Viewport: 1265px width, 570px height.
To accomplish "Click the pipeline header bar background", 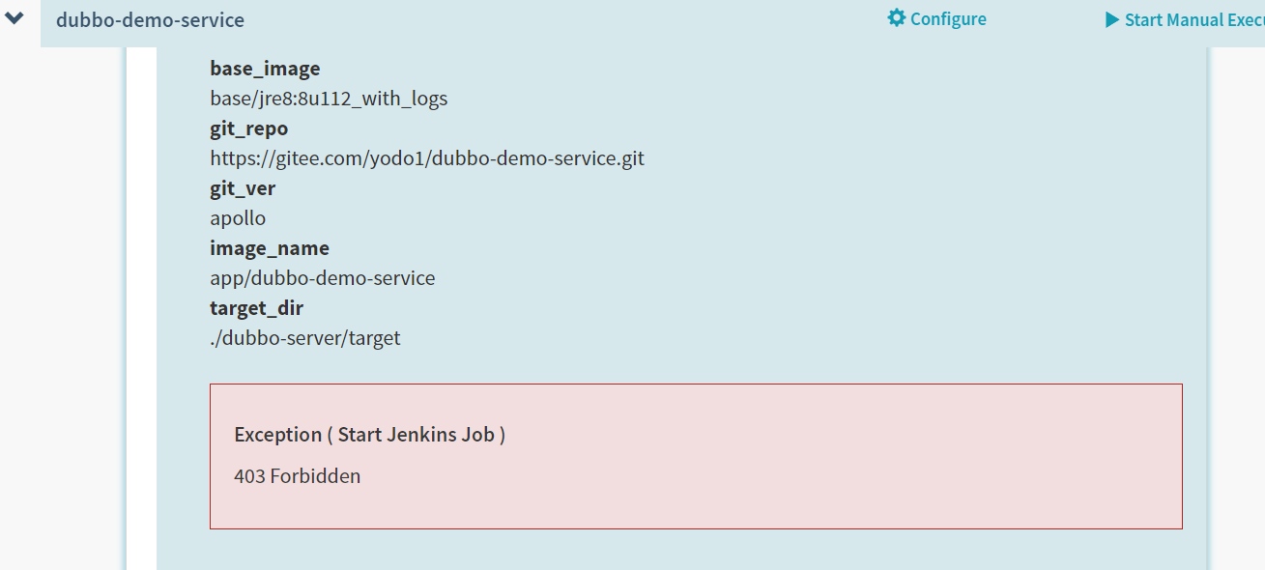I will 580,19.
